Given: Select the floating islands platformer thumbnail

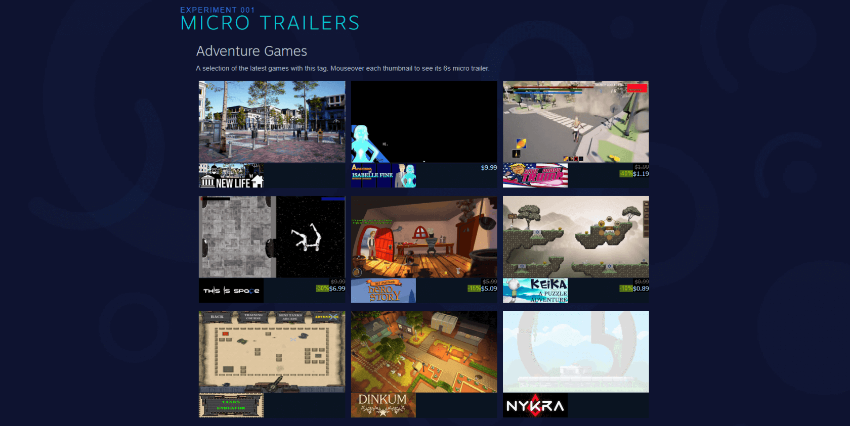Looking at the screenshot, I should click(576, 237).
